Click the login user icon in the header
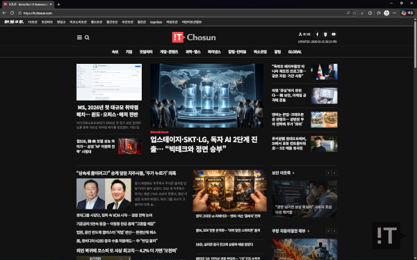The width and height of the screenshot is (417, 260). tap(300, 34)
